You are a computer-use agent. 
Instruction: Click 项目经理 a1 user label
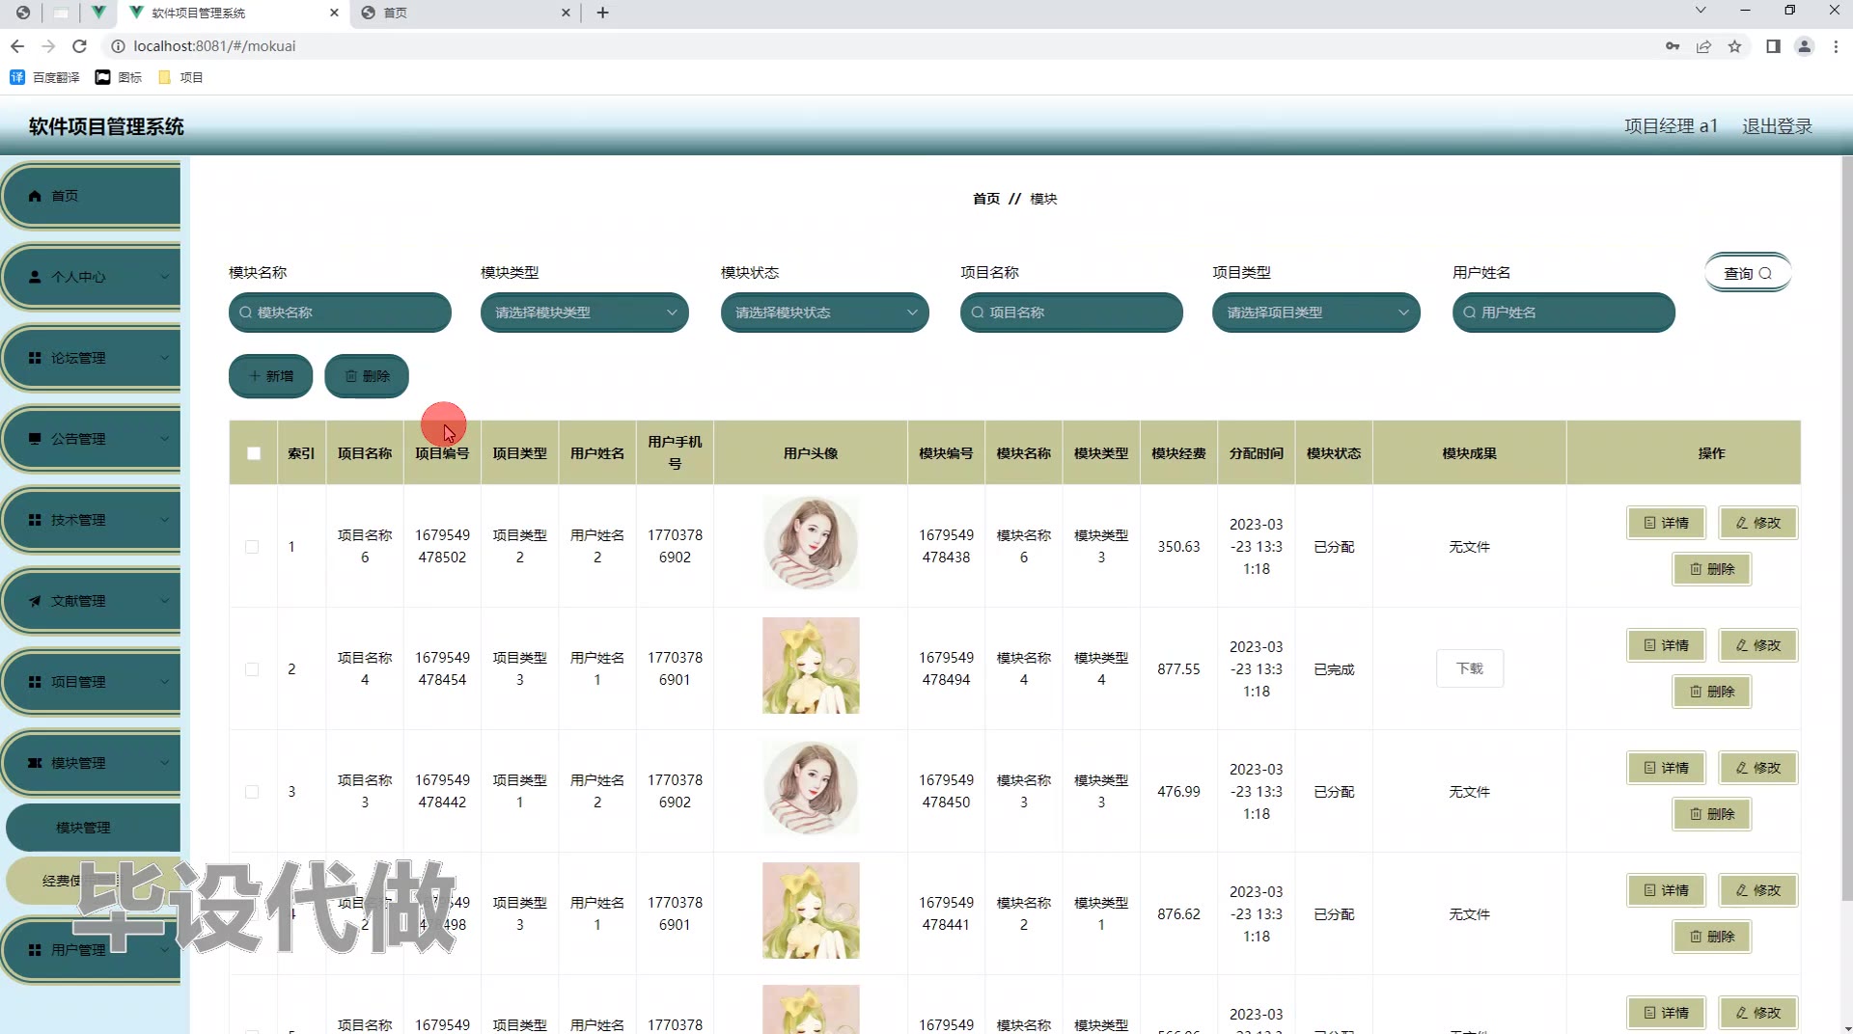[1671, 126]
